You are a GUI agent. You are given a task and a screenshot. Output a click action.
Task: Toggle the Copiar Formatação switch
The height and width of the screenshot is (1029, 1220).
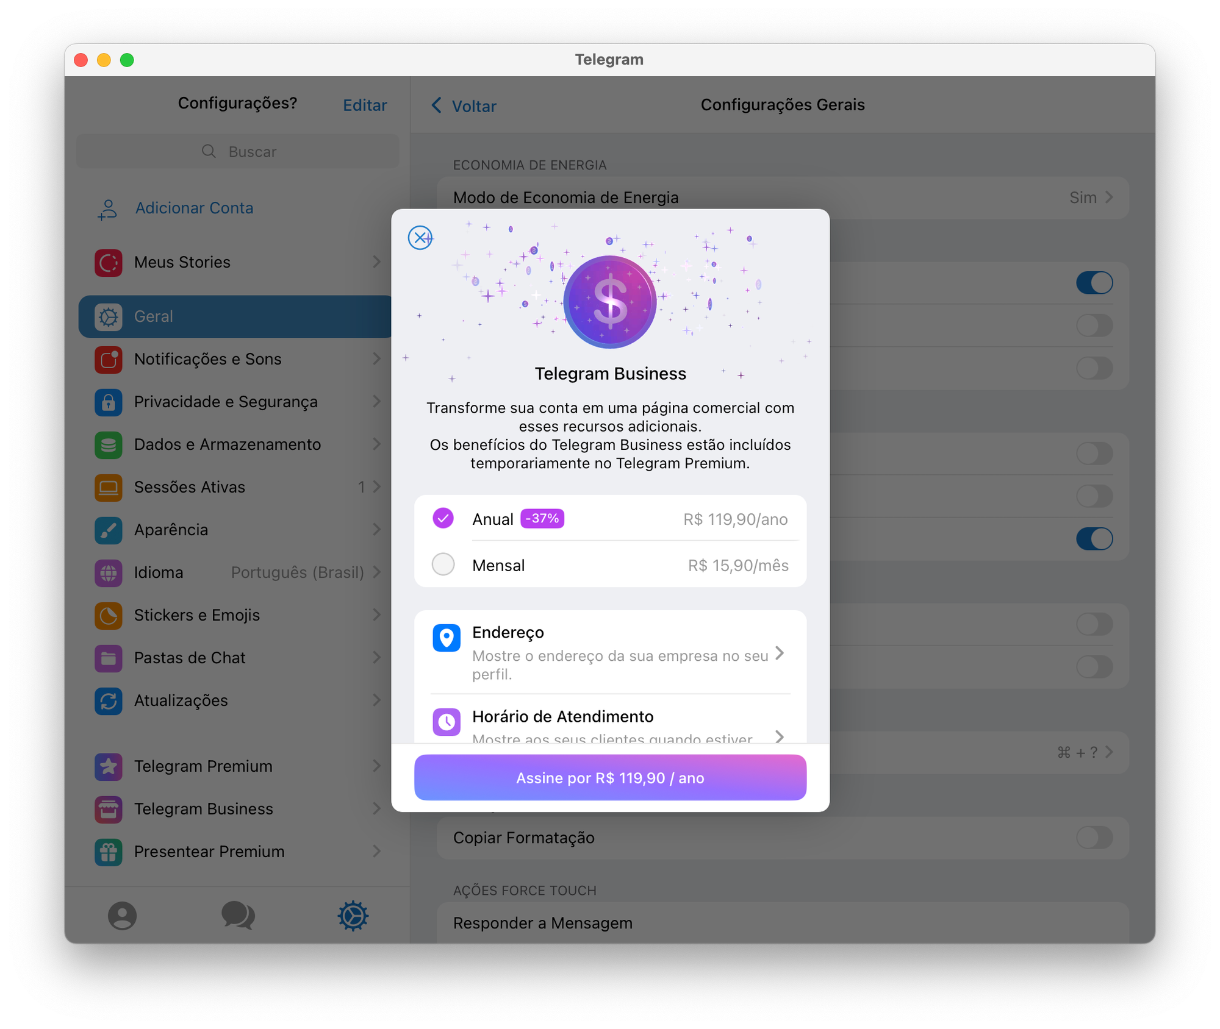pyautogui.click(x=1095, y=838)
